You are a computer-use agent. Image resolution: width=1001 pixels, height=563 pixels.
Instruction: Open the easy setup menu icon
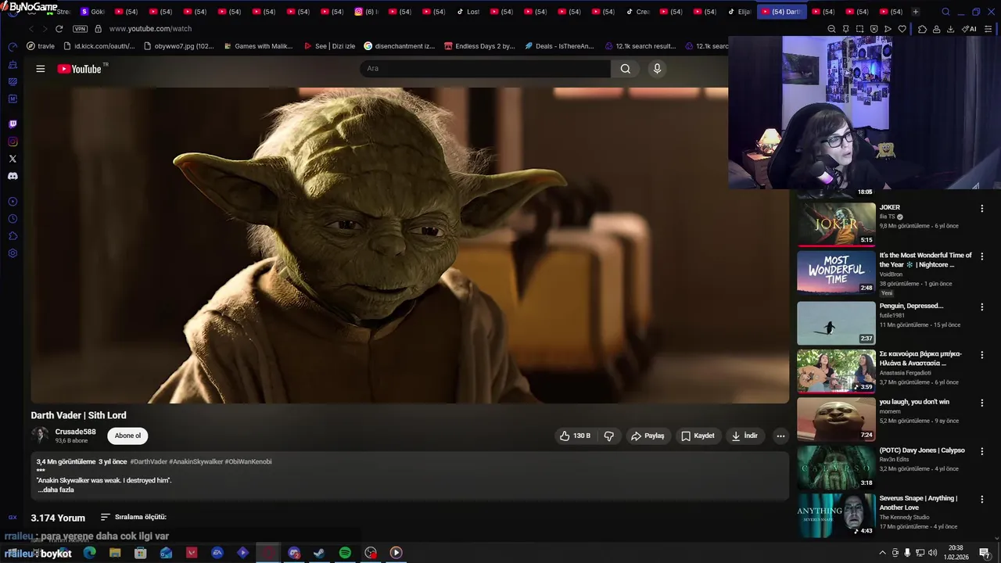click(x=988, y=29)
